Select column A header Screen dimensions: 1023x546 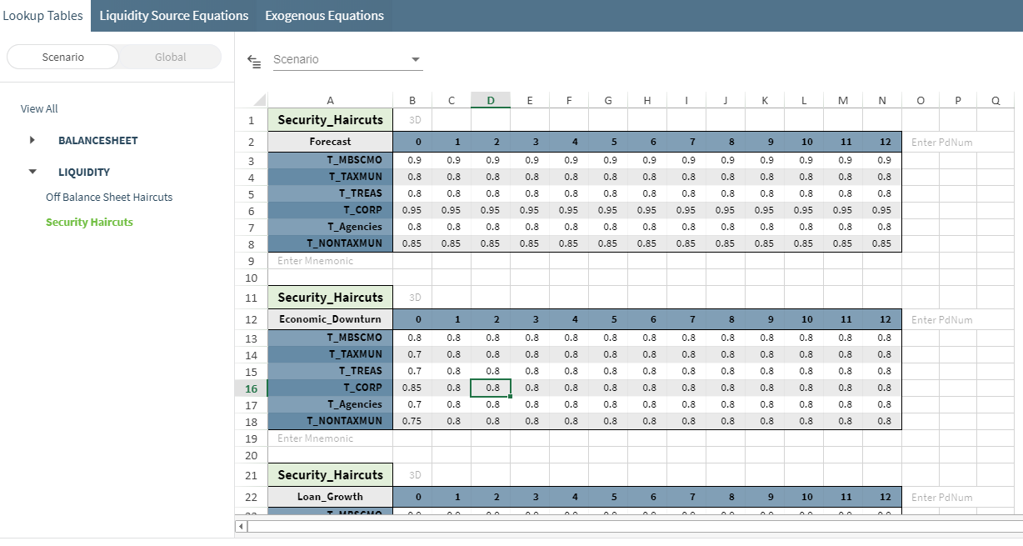click(x=330, y=100)
